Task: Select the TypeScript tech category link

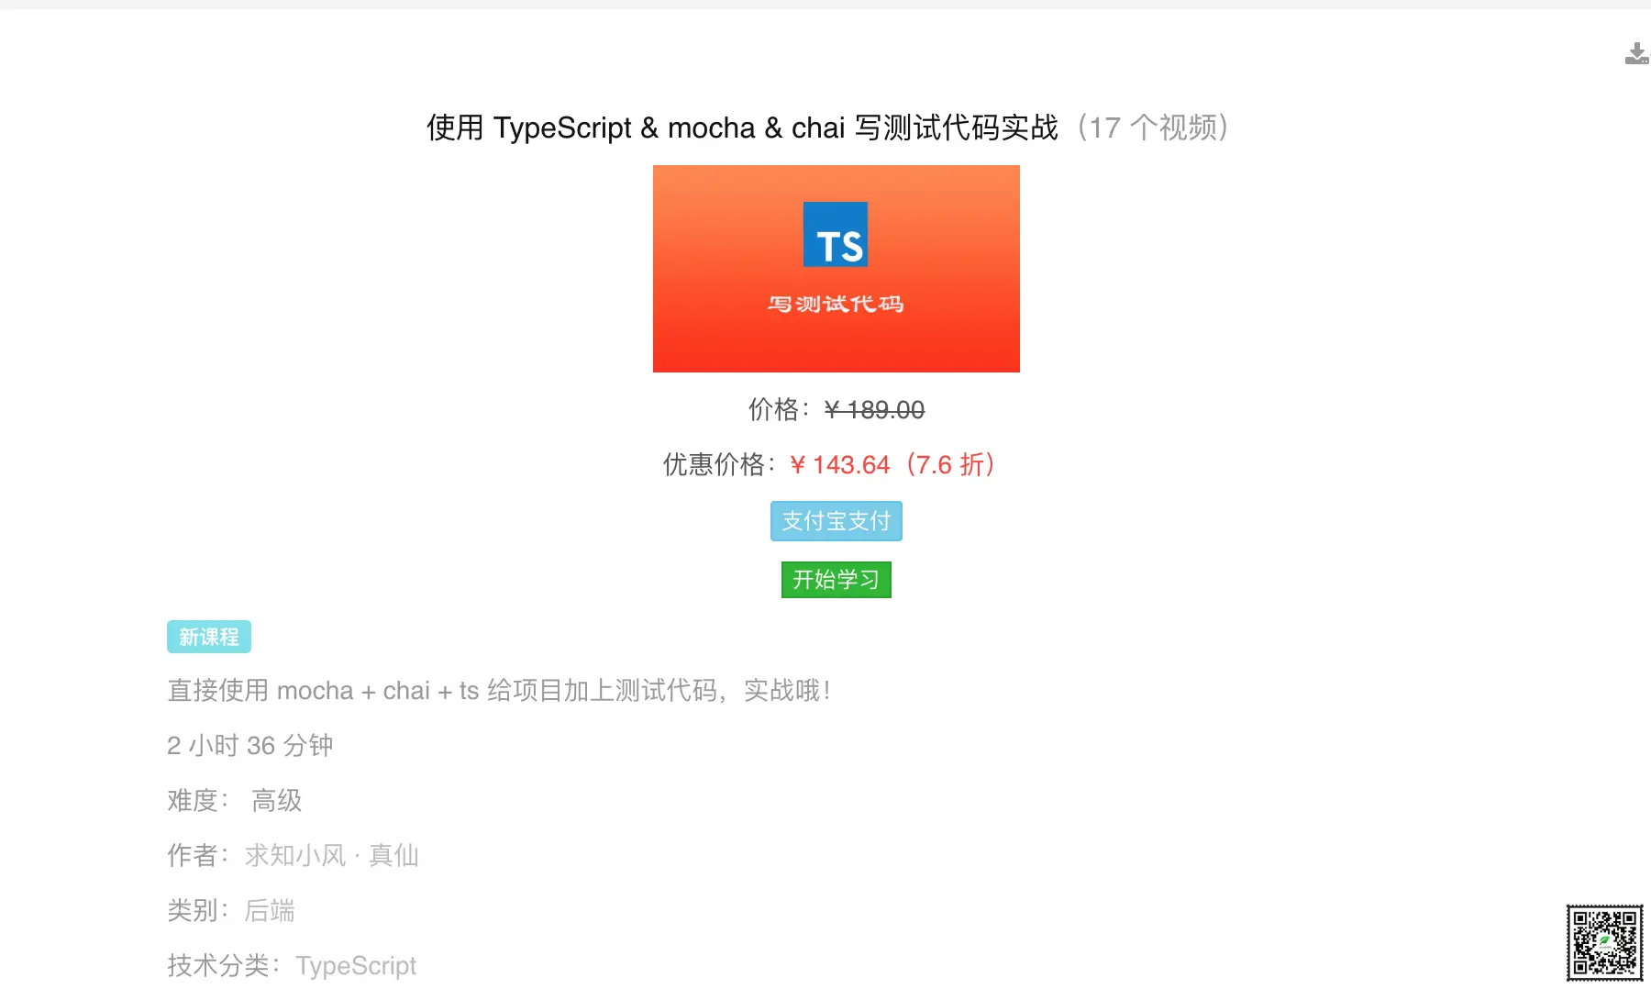Action: (356, 965)
